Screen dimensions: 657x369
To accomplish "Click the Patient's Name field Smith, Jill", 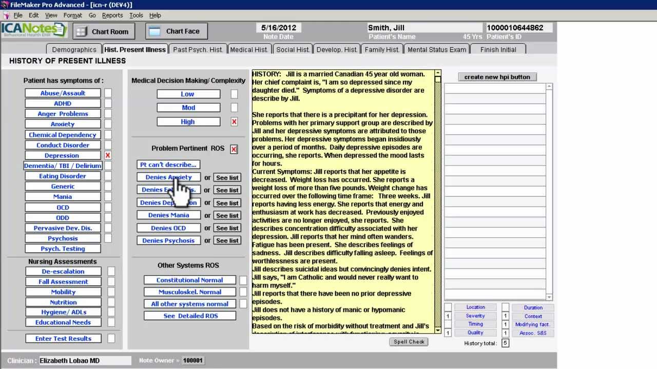I will click(x=424, y=28).
